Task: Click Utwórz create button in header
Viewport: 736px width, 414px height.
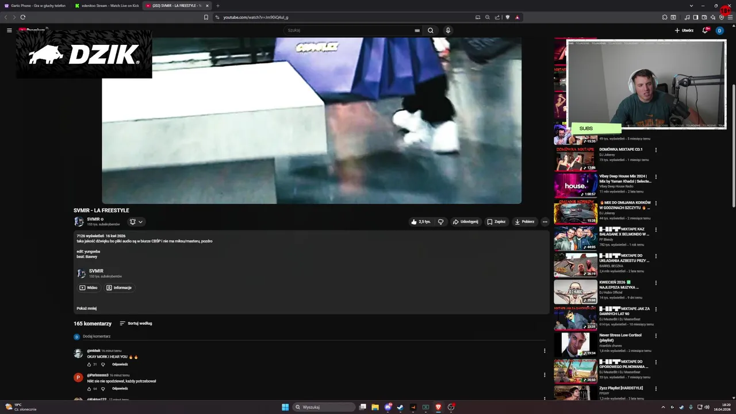Action: point(684,30)
